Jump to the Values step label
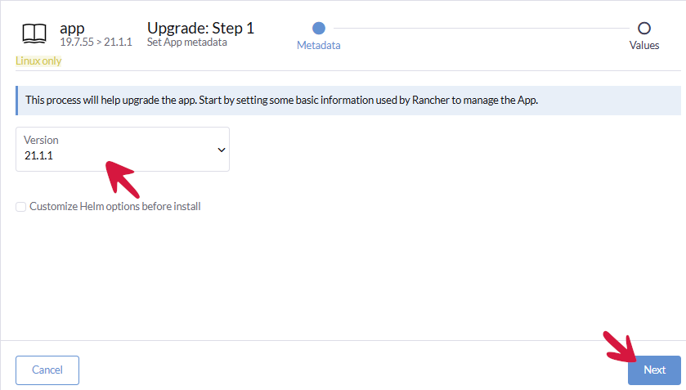 643,46
